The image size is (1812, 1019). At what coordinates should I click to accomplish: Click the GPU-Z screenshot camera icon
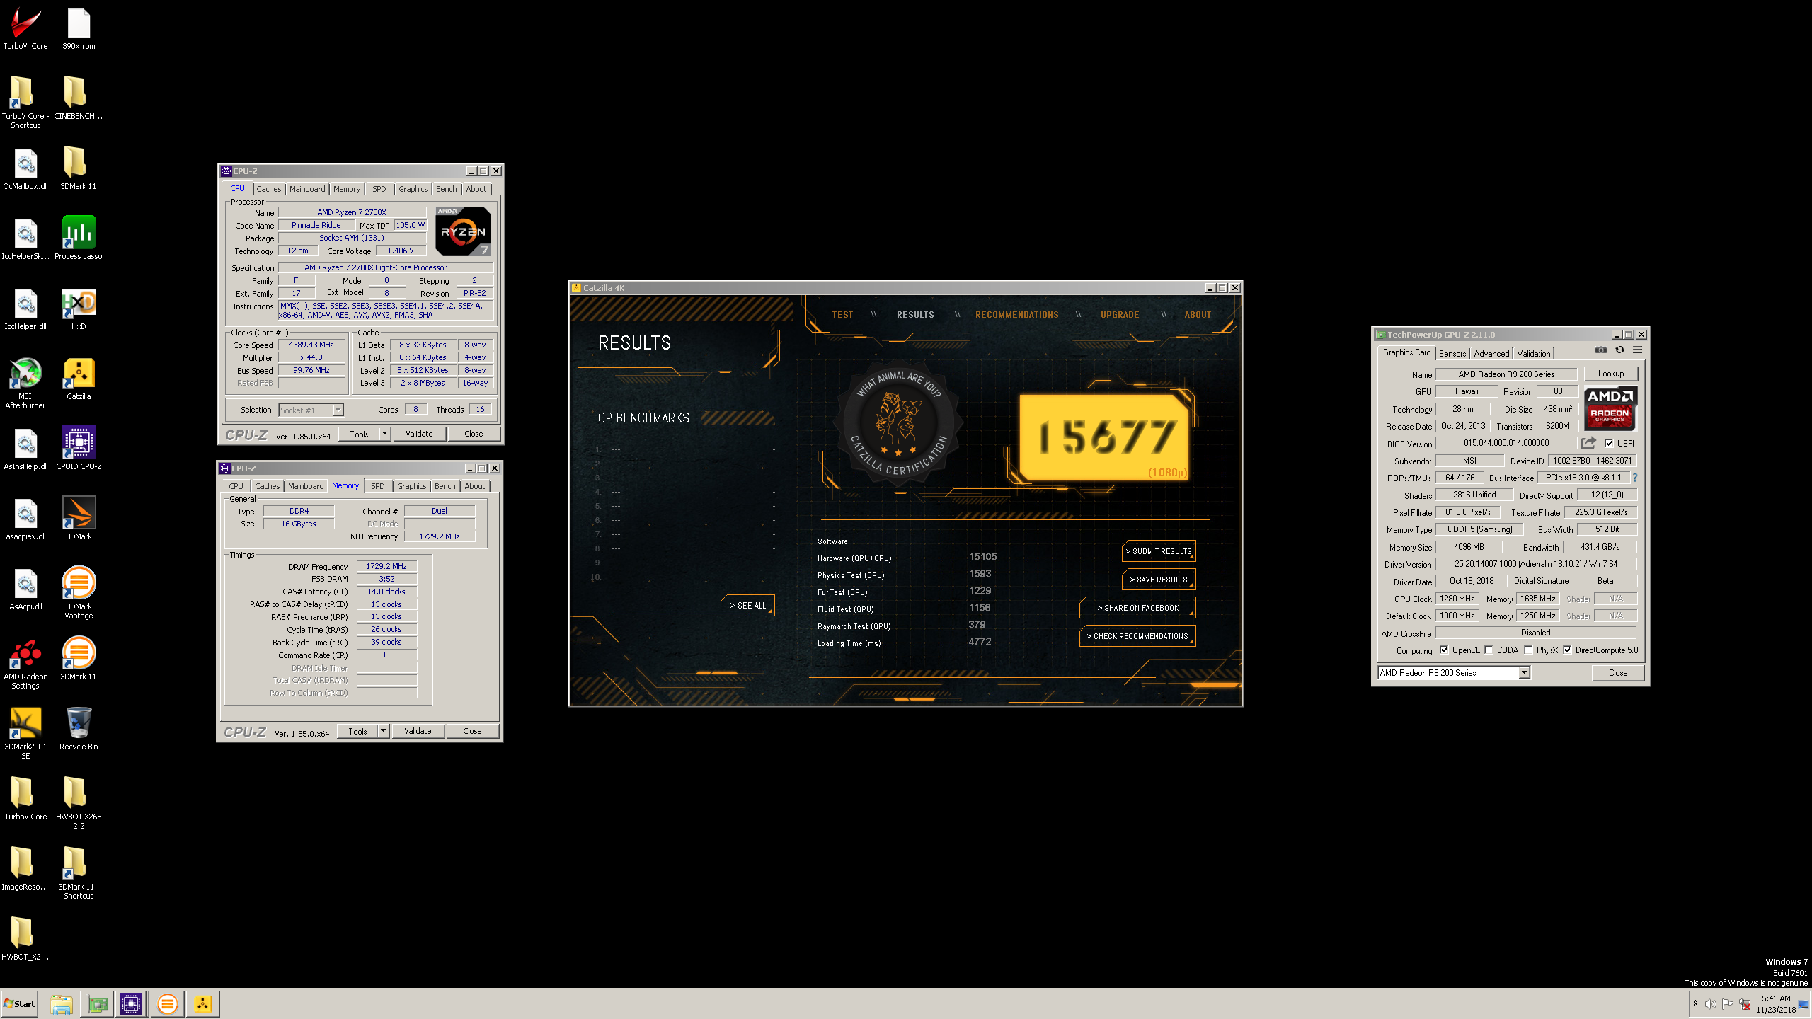coord(1600,350)
